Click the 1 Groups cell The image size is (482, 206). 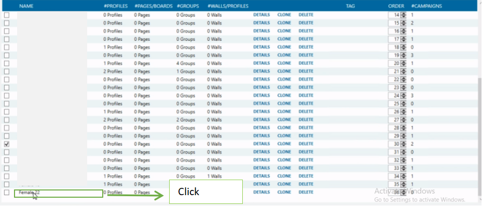click(186, 71)
